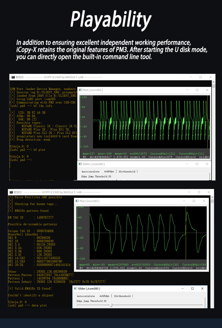222x328 pixels.
Task: Close the Slider window in the MIFARE screenshot
Action: coord(207,164)
